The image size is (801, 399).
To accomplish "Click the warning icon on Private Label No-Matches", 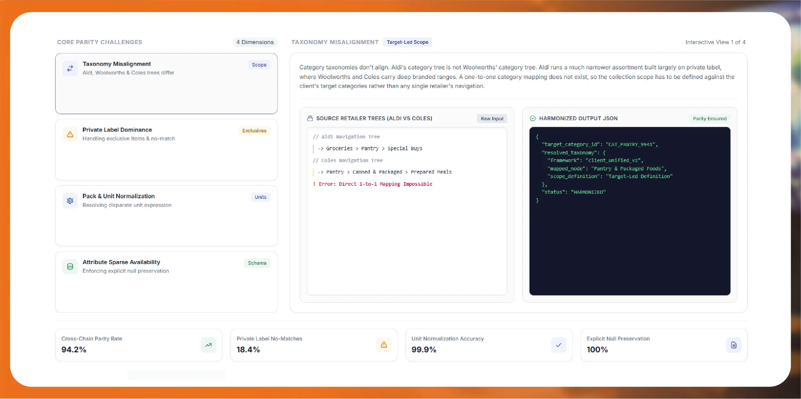I will coord(384,345).
